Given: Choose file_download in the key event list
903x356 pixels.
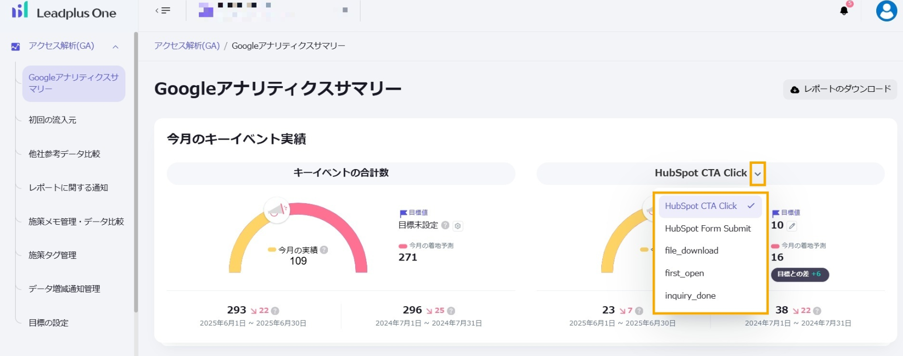Looking at the screenshot, I should coord(692,250).
